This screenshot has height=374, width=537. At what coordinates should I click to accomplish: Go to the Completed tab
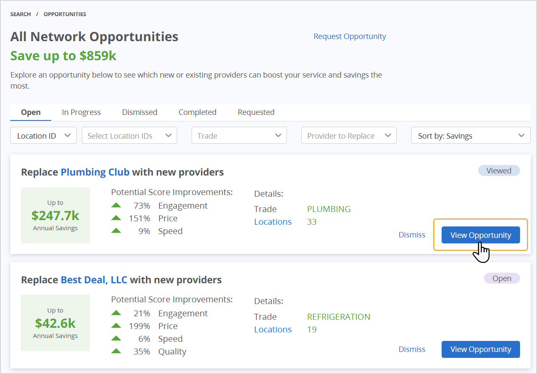coord(198,112)
